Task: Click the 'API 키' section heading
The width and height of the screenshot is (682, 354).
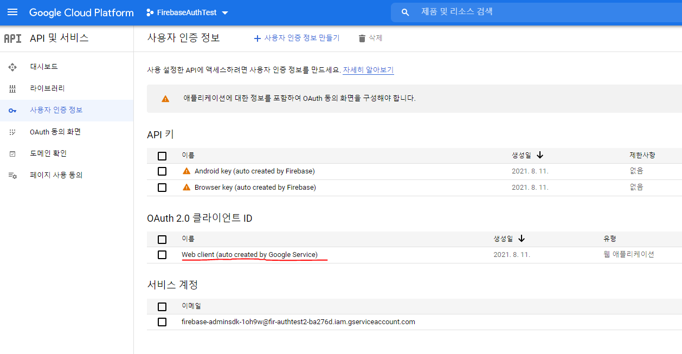Action: [x=160, y=134]
